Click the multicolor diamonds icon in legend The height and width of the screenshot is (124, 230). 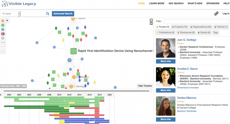pos(3,34)
